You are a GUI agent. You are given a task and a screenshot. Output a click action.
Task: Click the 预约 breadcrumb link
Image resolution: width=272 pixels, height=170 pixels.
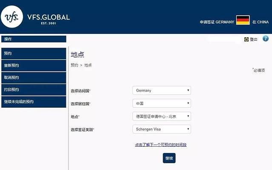pos(74,65)
